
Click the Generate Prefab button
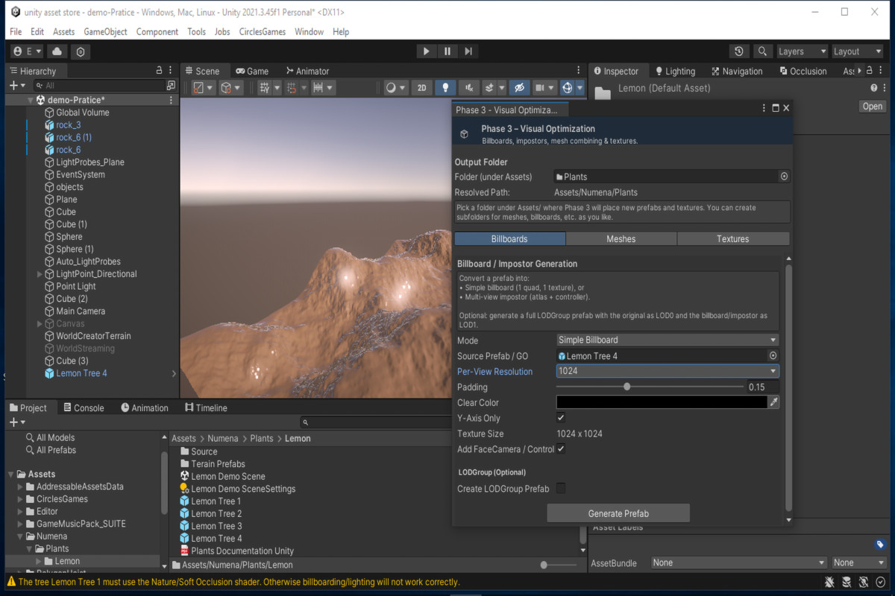pyautogui.click(x=618, y=513)
